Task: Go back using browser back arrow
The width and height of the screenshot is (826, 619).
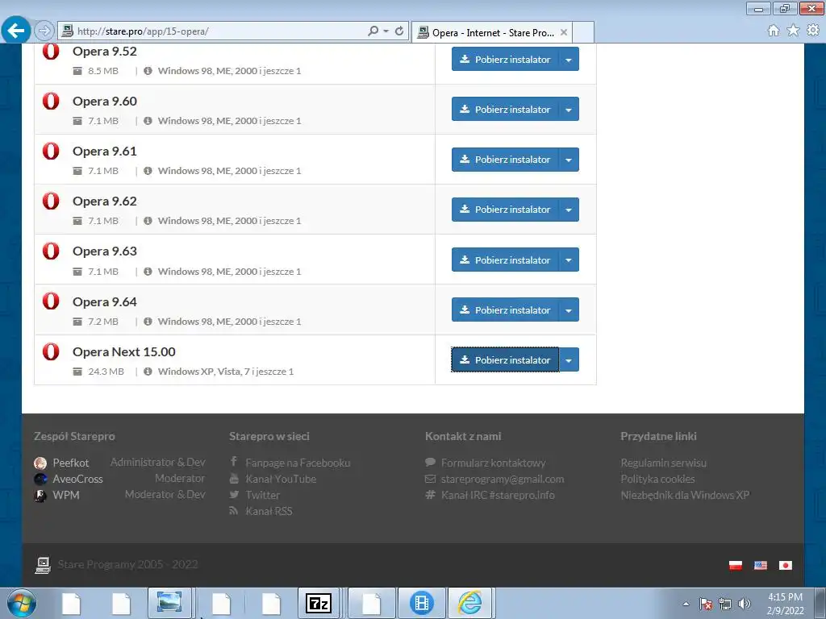Action: [16, 31]
